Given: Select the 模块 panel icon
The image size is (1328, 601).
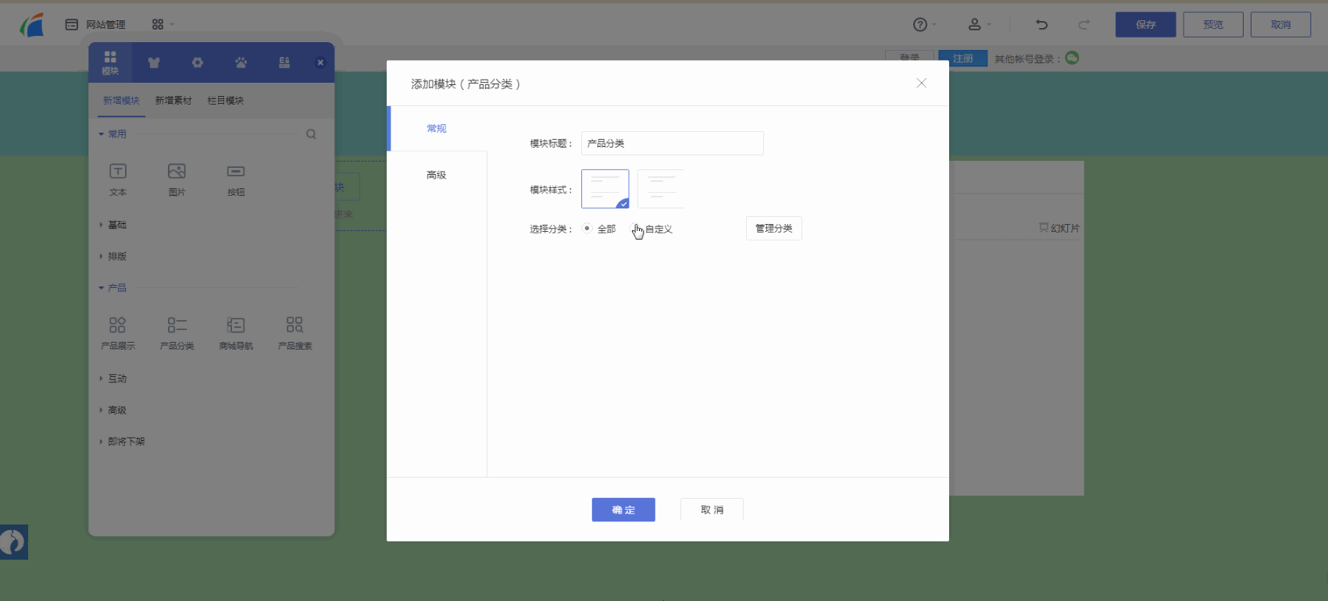Looking at the screenshot, I should (110, 62).
